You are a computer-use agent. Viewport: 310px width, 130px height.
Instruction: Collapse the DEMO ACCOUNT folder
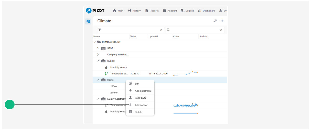95,42
